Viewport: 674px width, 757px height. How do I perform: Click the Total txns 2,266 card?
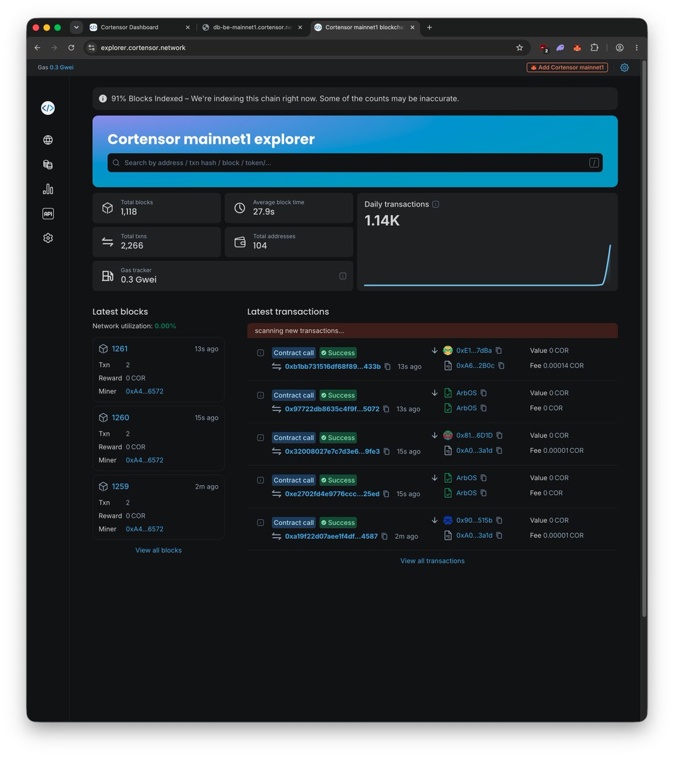(x=157, y=242)
